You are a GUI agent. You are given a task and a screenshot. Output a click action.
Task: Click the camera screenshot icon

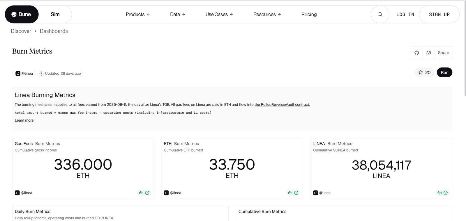428,53
